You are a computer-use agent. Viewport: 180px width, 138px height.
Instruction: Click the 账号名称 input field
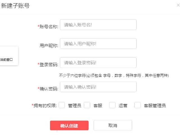[x=98, y=25]
